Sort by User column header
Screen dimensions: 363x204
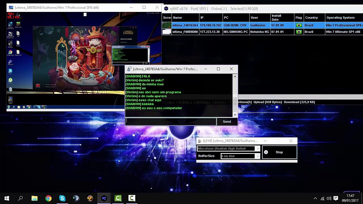(x=259, y=18)
